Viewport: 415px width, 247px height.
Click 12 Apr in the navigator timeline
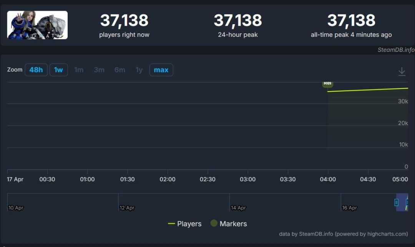[x=127, y=207]
